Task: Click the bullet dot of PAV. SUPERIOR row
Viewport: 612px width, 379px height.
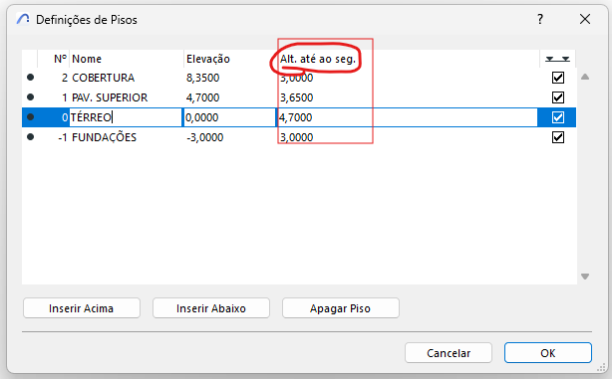Action: 31,97
